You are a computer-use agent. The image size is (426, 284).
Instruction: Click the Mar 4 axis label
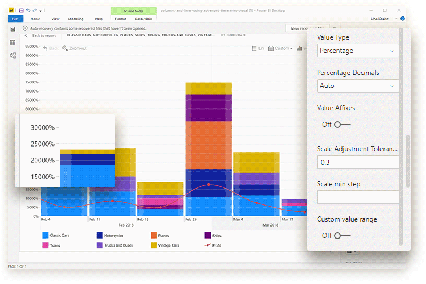(x=238, y=219)
